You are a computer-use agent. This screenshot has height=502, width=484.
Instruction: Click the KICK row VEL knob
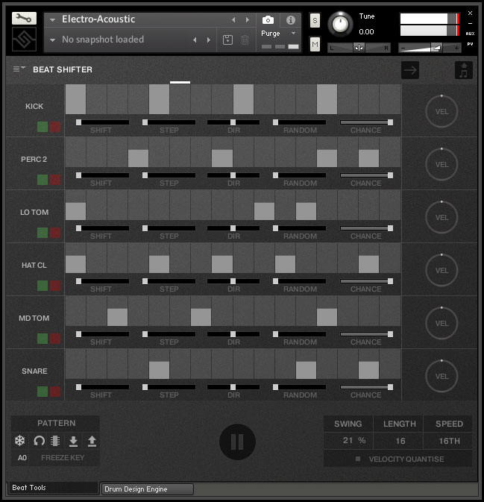coord(441,111)
